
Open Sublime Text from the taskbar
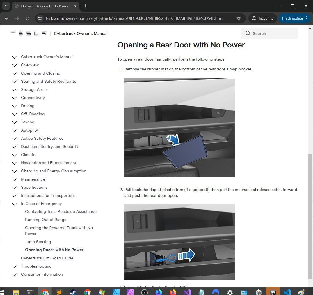59,292
